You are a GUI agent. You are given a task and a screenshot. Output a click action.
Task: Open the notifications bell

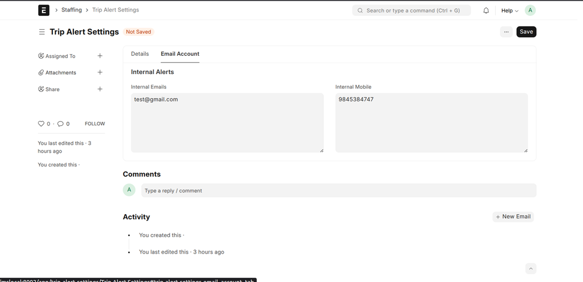point(486,10)
